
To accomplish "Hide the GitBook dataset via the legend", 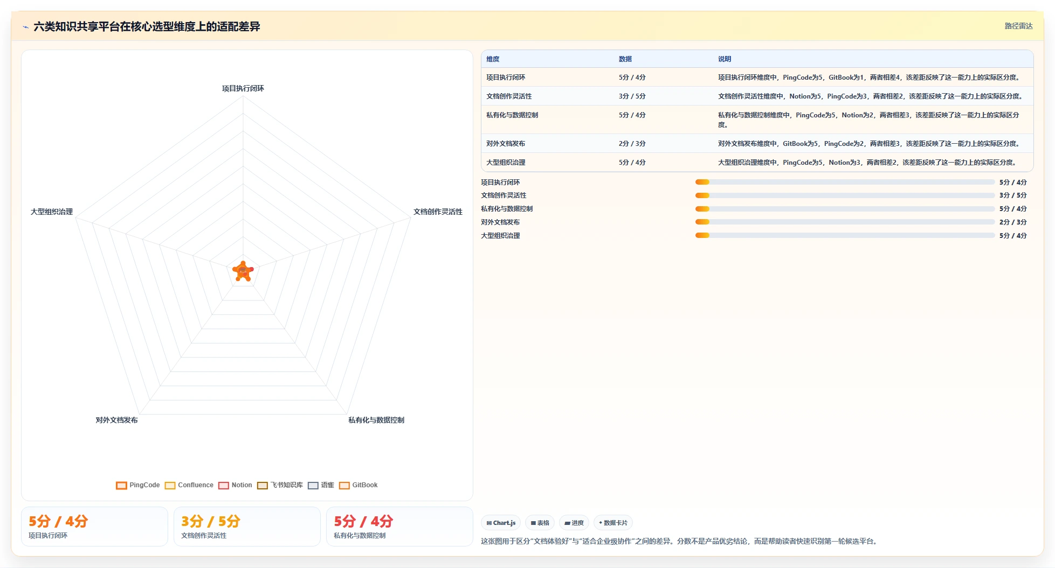I will 358,485.
